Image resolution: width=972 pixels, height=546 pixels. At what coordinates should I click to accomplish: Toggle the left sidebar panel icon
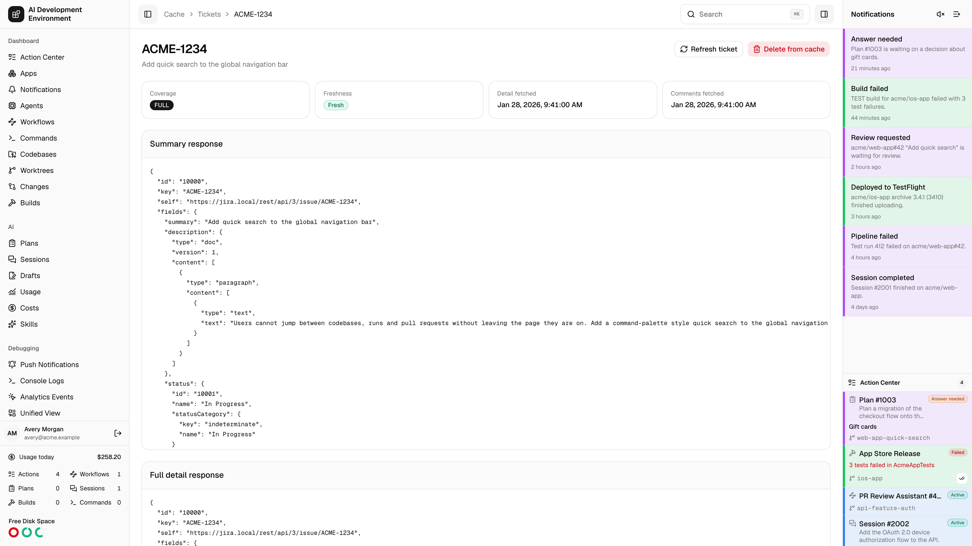pos(148,14)
